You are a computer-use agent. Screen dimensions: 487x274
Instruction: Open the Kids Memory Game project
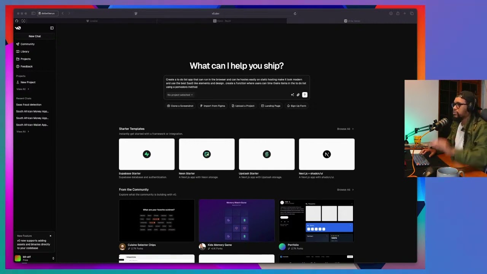pyautogui.click(x=237, y=220)
